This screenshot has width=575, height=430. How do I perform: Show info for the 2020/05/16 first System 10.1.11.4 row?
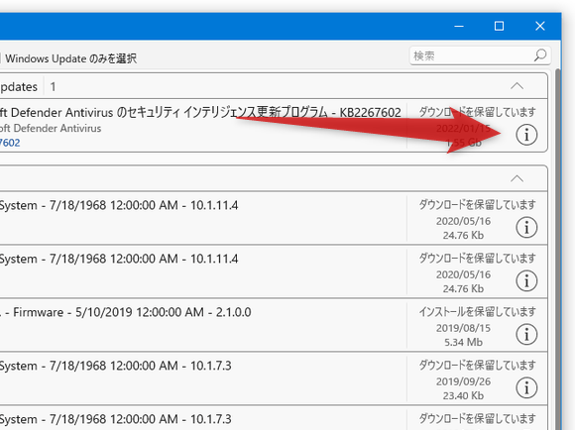(526, 227)
